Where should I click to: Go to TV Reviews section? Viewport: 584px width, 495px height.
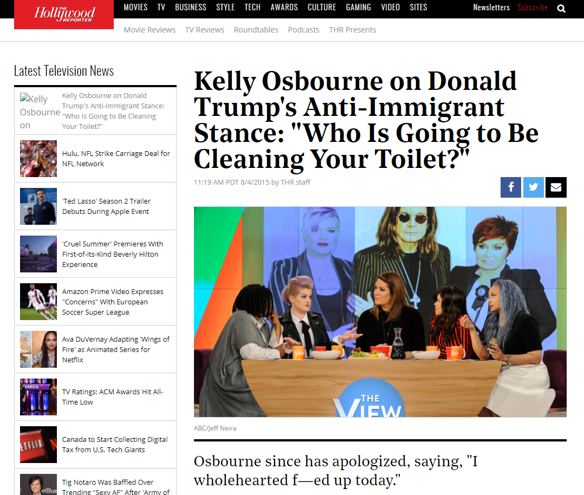204,30
